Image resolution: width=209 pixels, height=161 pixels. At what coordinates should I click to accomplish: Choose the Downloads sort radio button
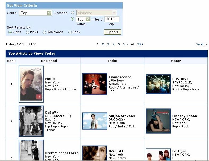(44, 32)
